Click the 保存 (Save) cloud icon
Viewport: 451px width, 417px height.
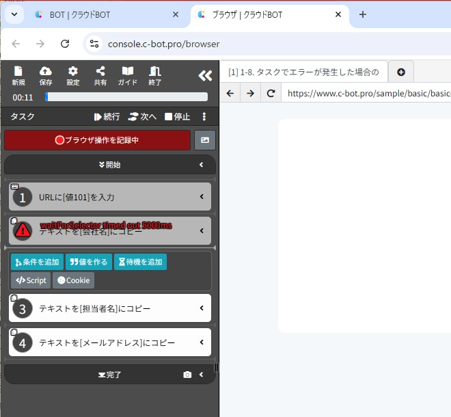[x=46, y=75]
